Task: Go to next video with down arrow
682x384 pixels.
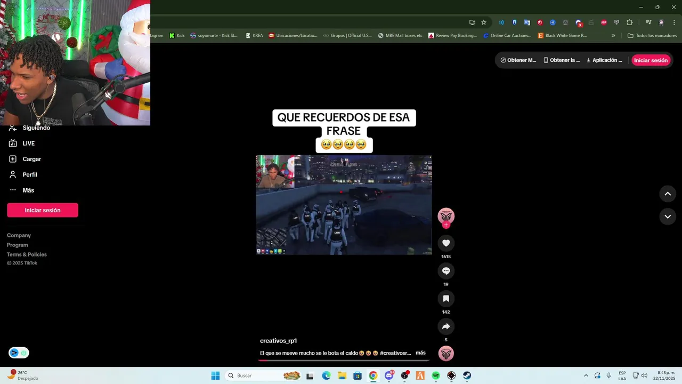Action: [x=668, y=216]
